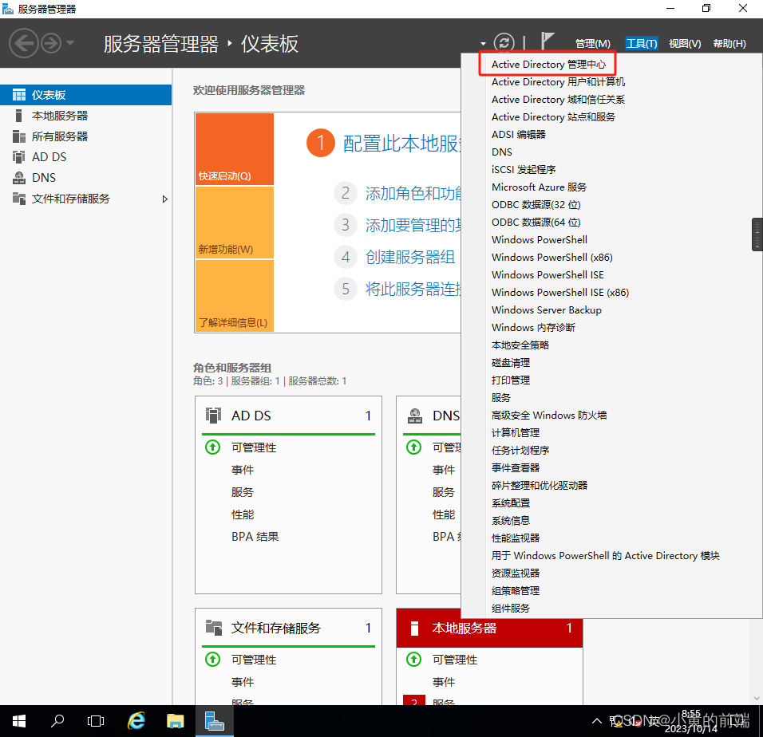Open the notifications flag icon
Viewport: 763px width, 737px height.
point(548,41)
